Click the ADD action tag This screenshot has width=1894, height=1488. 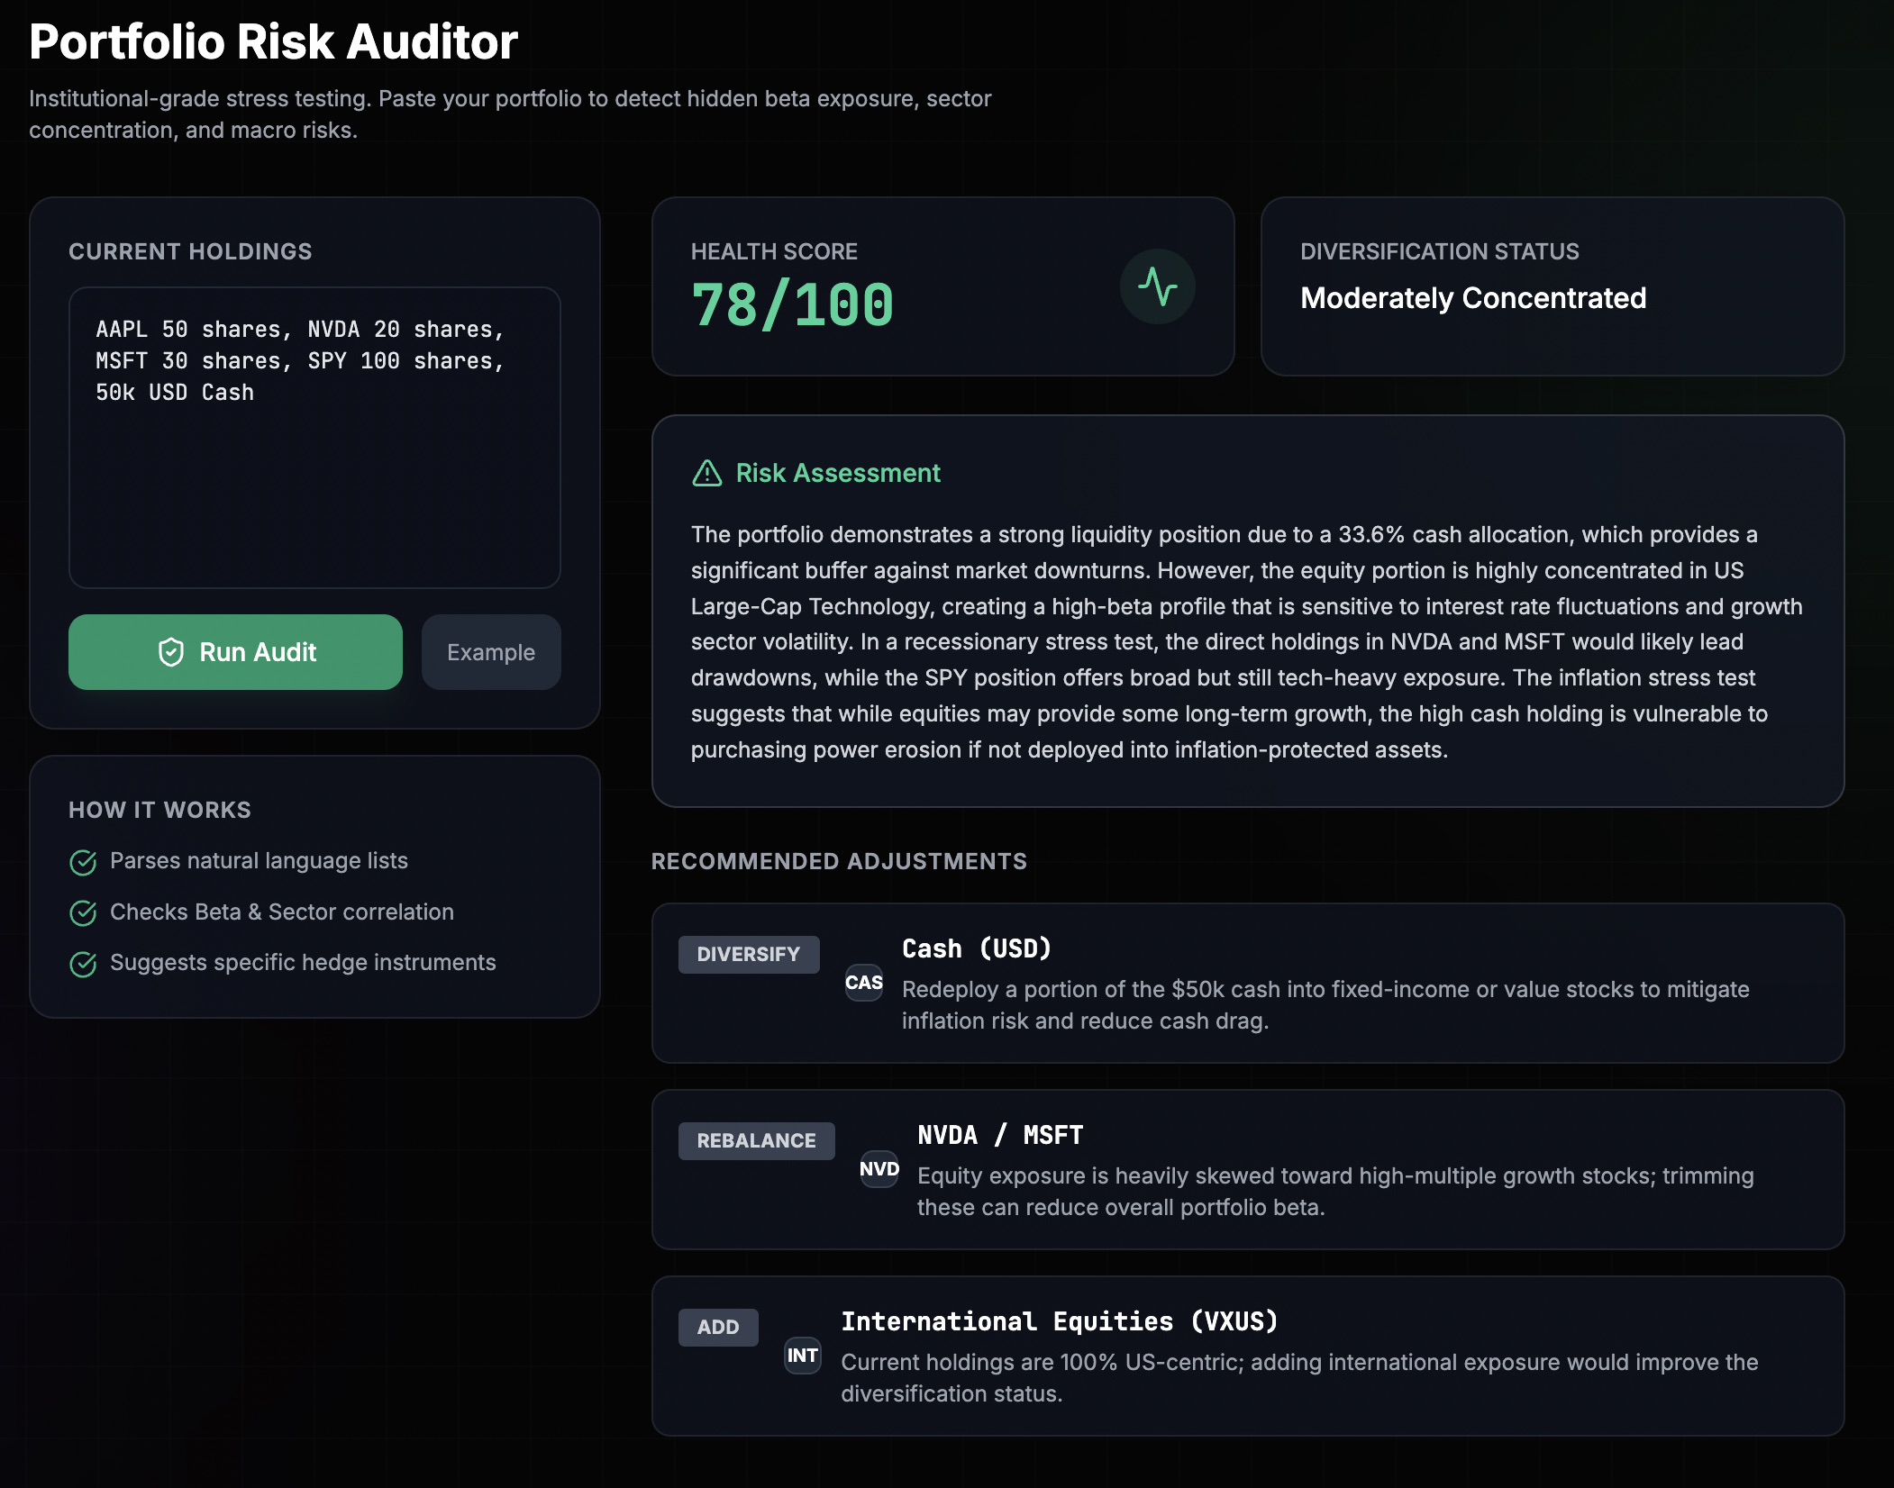coord(717,1327)
